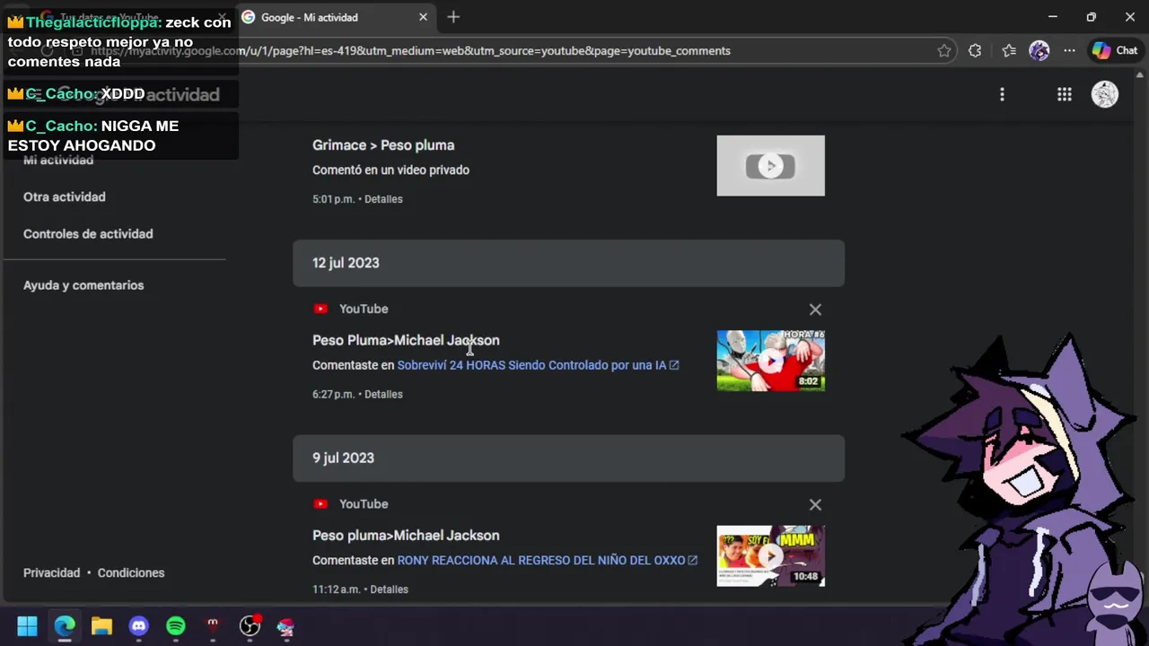Open the Sobreviví 24 HORAS video link
Screen dimensions: 1149x646
point(538,365)
